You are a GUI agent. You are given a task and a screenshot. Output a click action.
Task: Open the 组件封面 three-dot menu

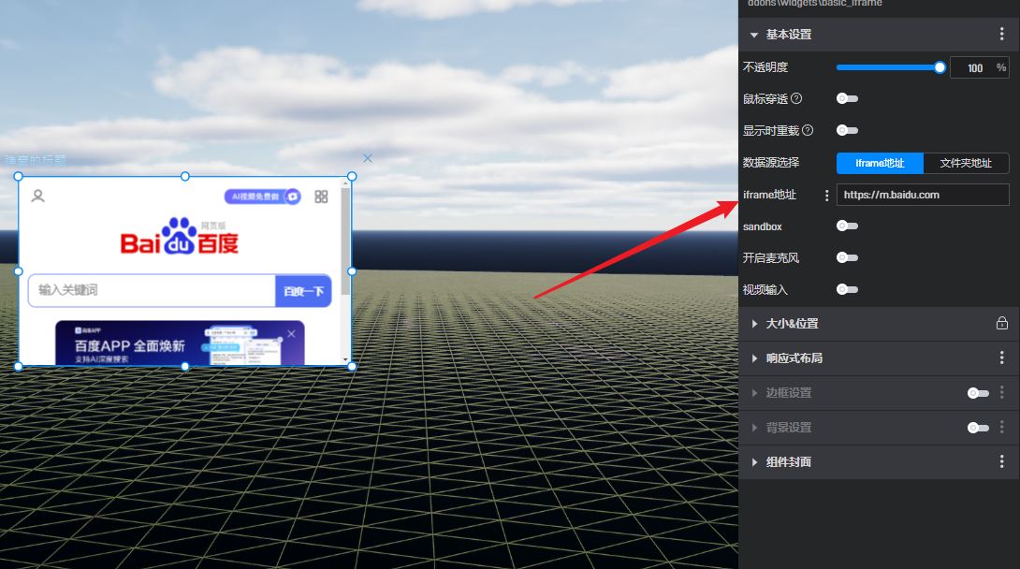[1002, 461]
